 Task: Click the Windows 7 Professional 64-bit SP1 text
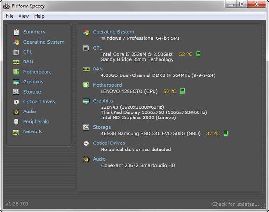[x=140, y=38]
